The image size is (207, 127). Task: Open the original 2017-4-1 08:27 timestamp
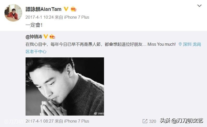click(x=39, y=121)
